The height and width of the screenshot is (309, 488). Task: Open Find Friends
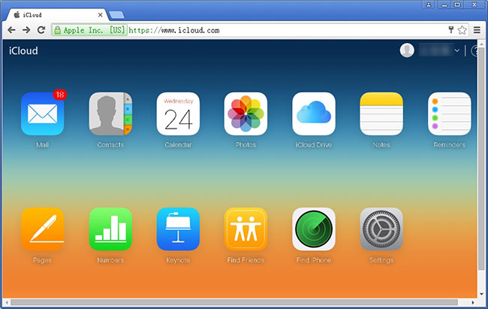[x=246, y=229]
